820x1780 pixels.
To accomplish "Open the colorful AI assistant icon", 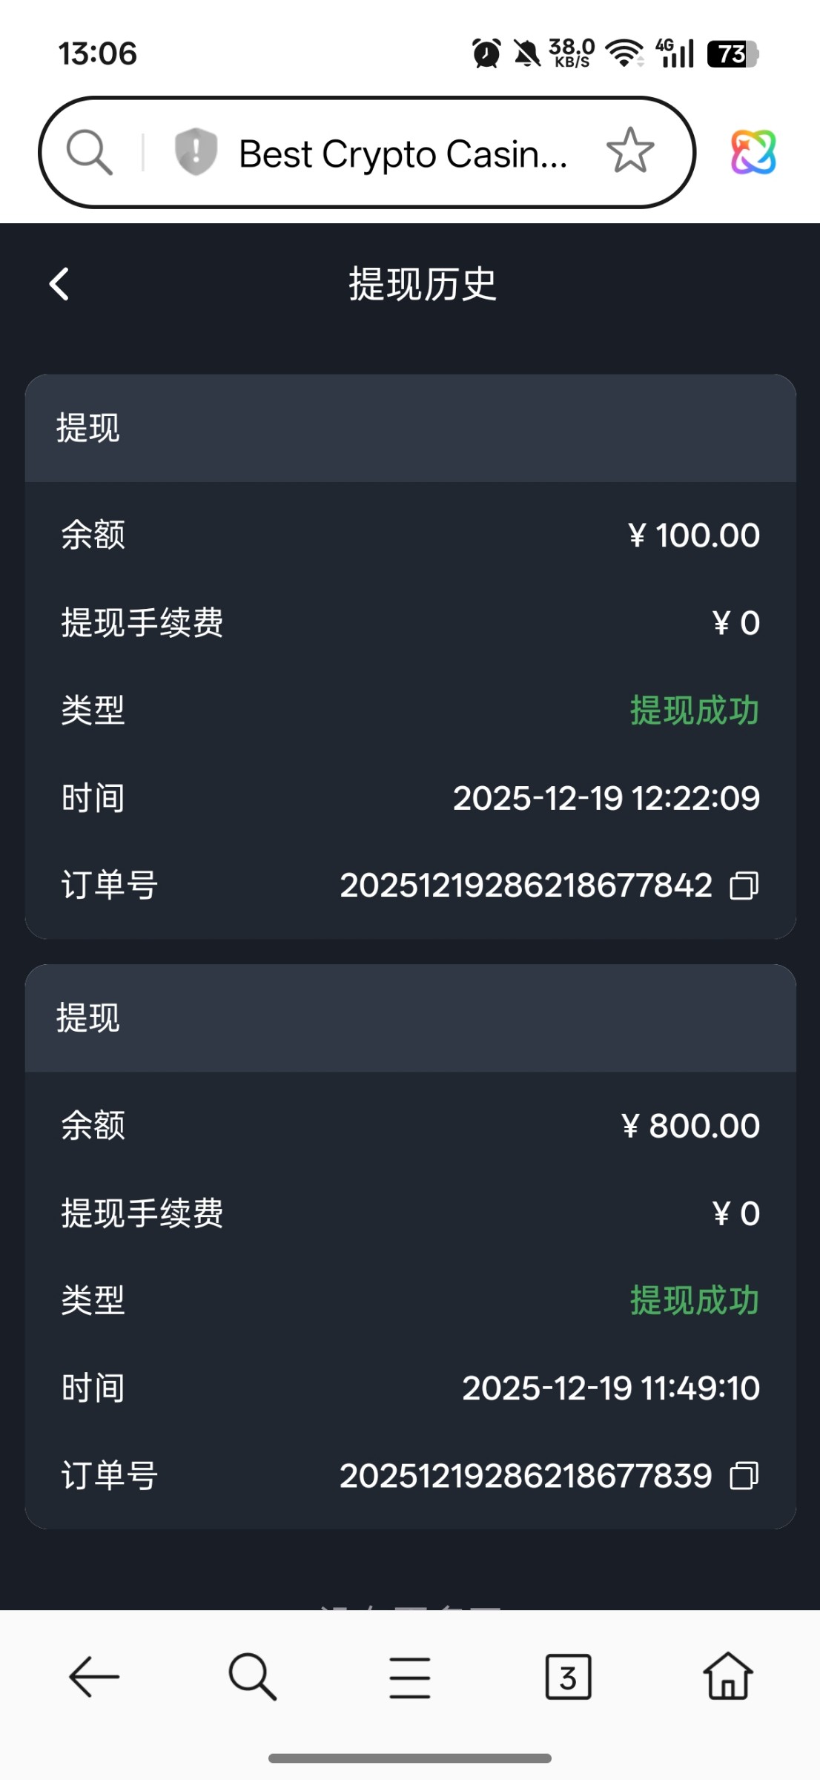I will coord(753,152).
